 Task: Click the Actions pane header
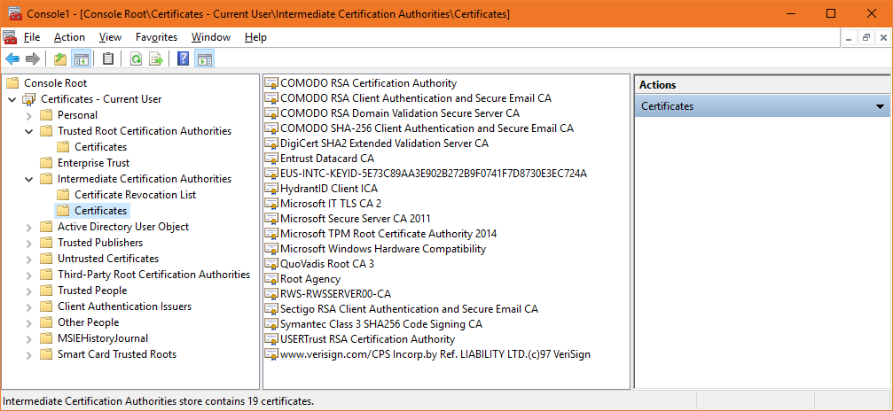click(762, 85)
